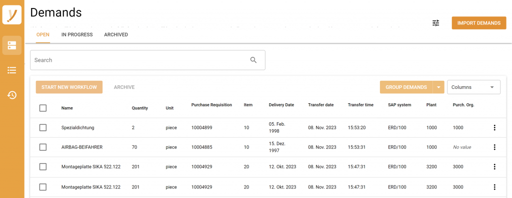Open row menu for AIRBAG-BEIFAHRER
This screenshot has width=512, height=198.
tap(494, 147)
